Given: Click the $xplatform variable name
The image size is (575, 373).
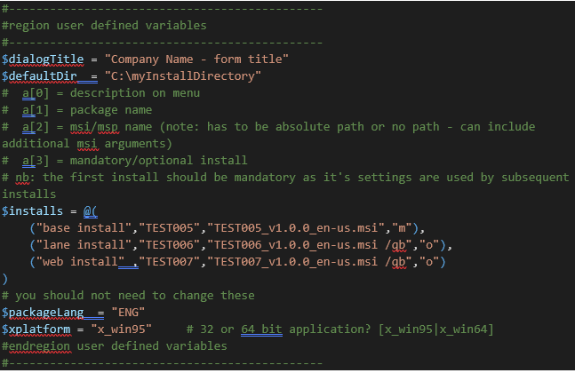Looking at the screenshot, I should [x=37, y=329].
